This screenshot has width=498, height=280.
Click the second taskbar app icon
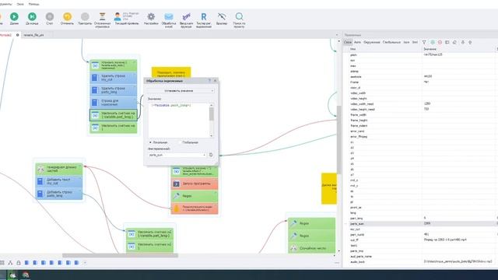[26, 275]
